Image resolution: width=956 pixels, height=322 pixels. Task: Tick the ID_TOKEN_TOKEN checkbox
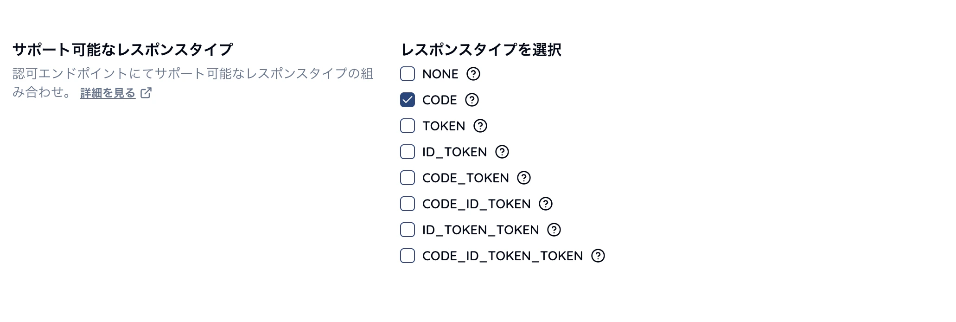[x=408, y=230]
